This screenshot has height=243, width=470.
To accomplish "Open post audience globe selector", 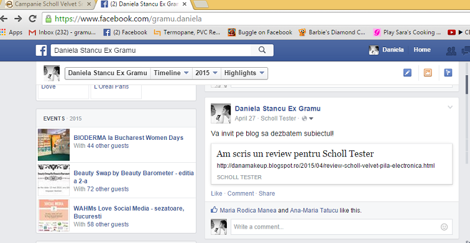I will 308,119.
